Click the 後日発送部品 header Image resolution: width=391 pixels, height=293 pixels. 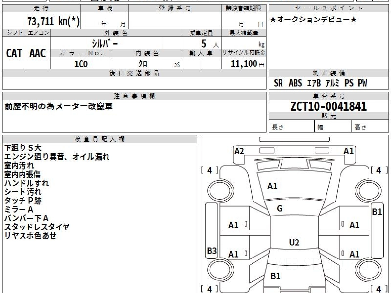(x=134, y=73)
